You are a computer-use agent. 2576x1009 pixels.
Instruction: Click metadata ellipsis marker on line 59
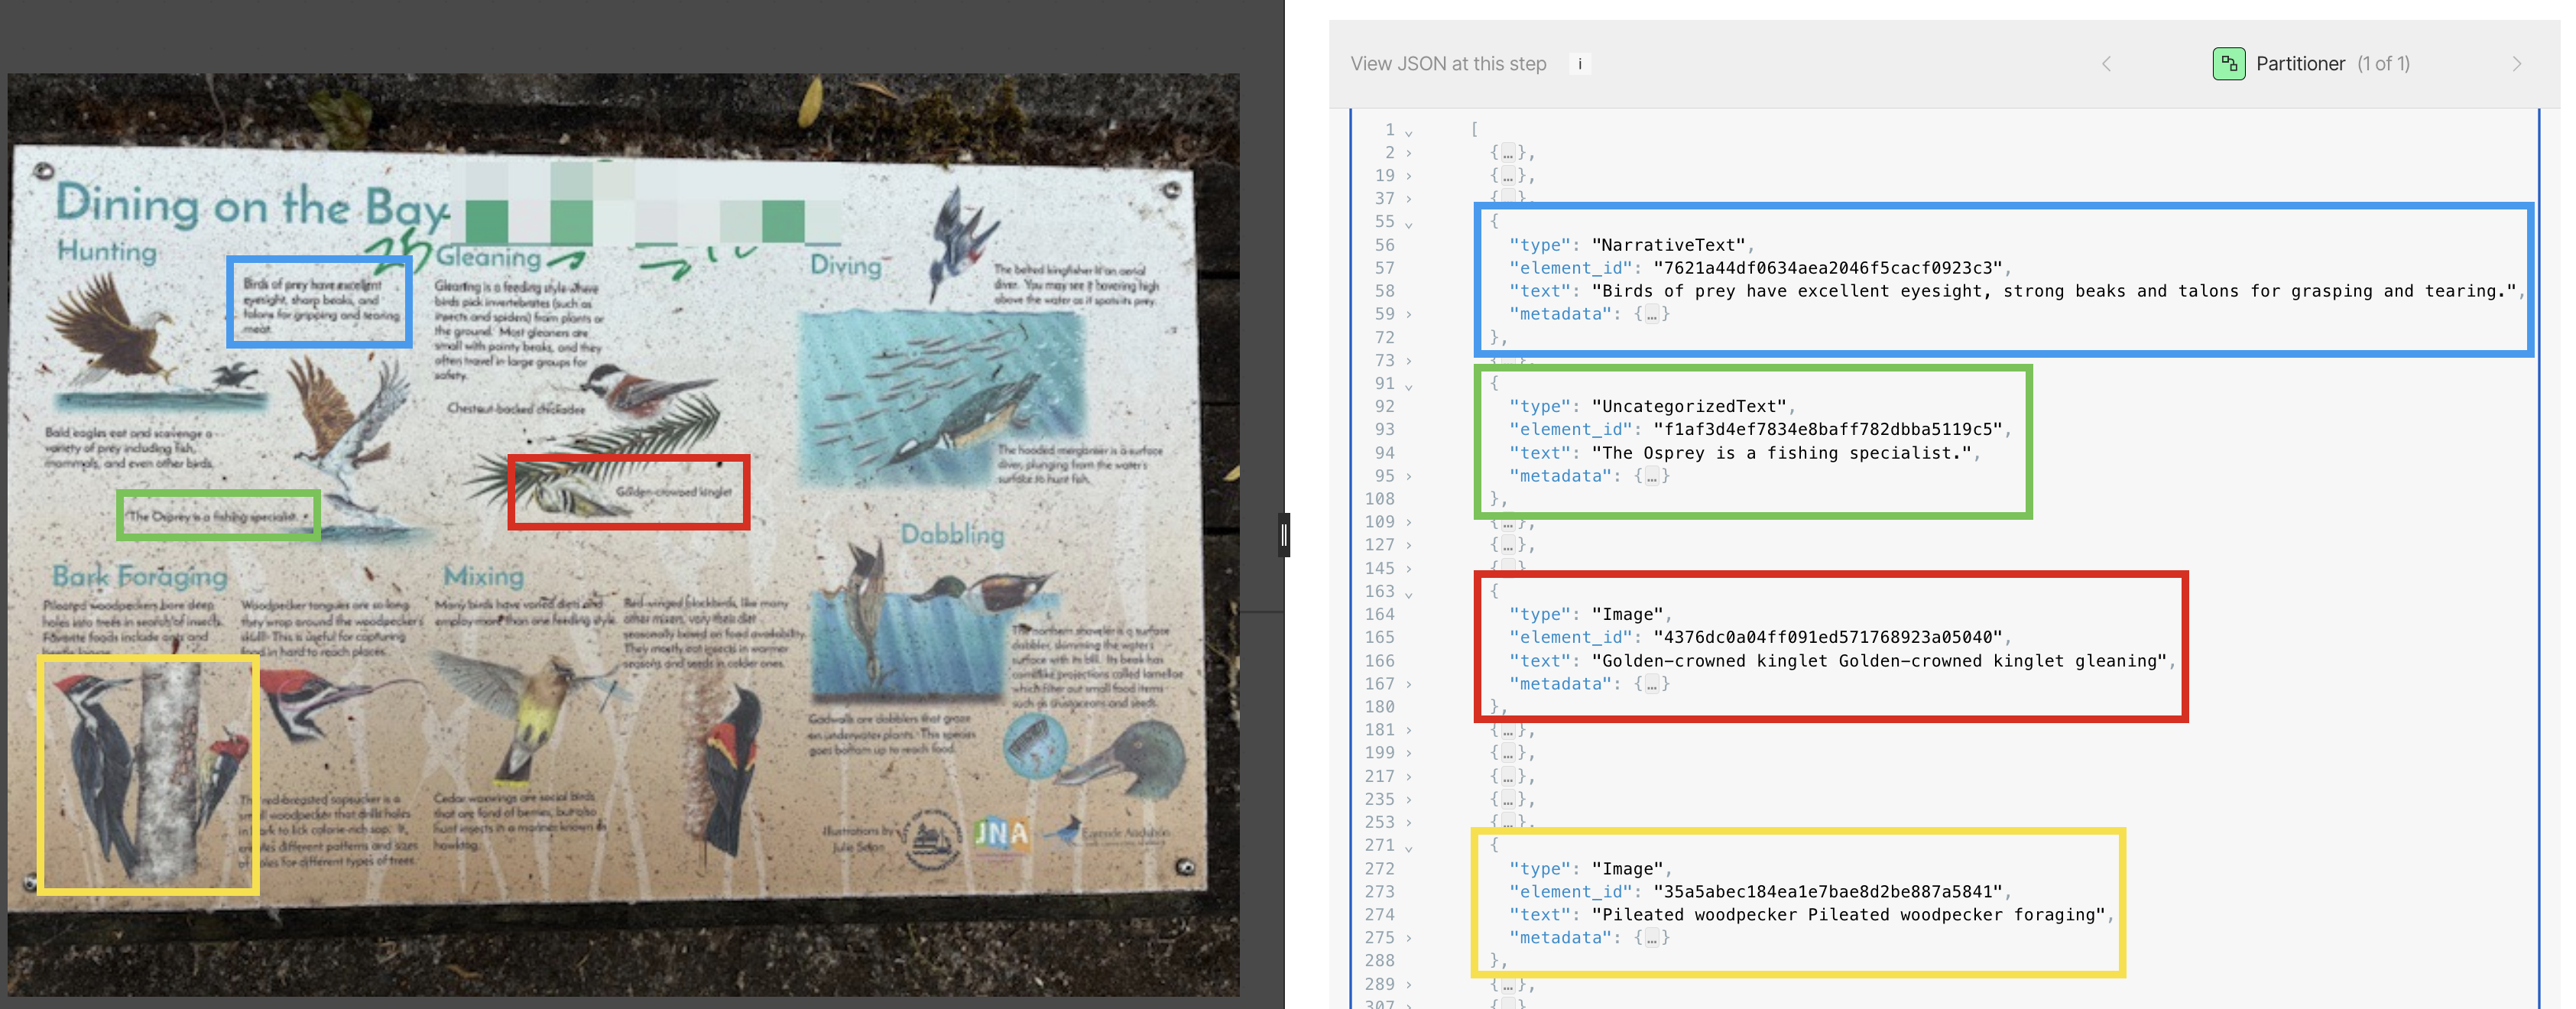point(1652,314)
